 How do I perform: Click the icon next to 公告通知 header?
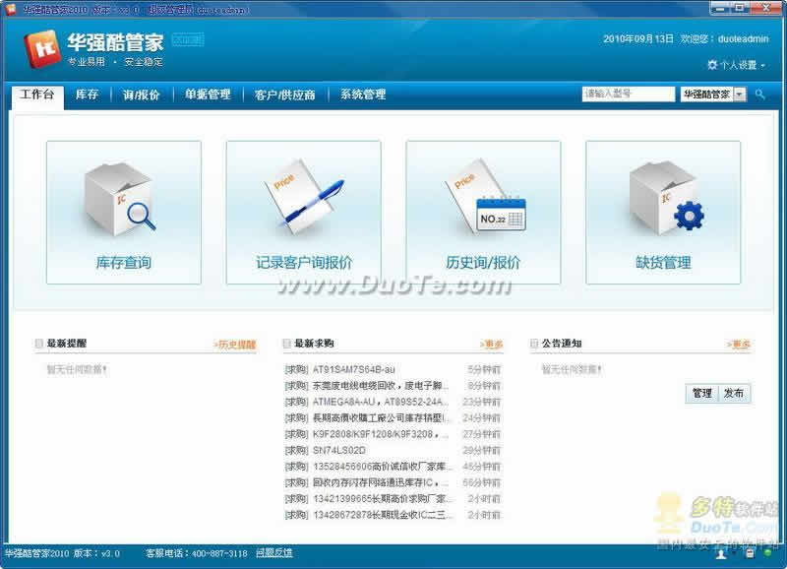tap(534, 344)
